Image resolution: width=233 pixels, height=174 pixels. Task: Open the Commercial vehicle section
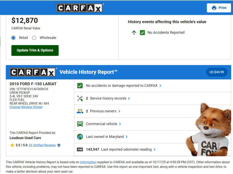click(102, 124)
